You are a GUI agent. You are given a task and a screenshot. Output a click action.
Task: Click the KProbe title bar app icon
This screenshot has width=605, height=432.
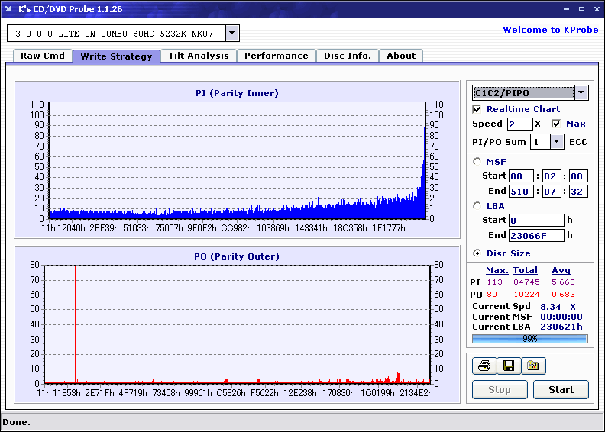tap(9, 8)
